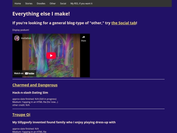The height and width of the screenshot is (133, 177).
Task: Click the video Share icon
Action: click(84, 38)
